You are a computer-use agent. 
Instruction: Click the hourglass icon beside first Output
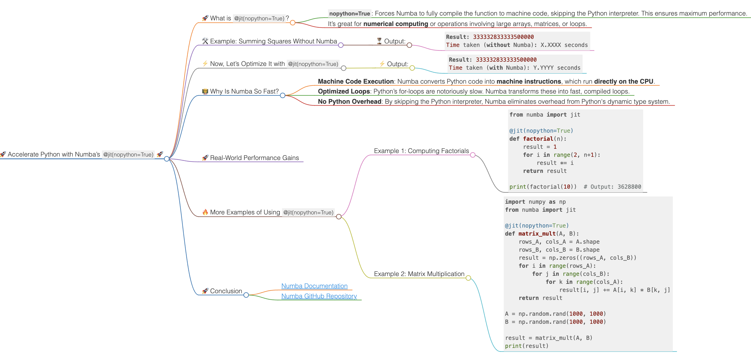[379, 41]
